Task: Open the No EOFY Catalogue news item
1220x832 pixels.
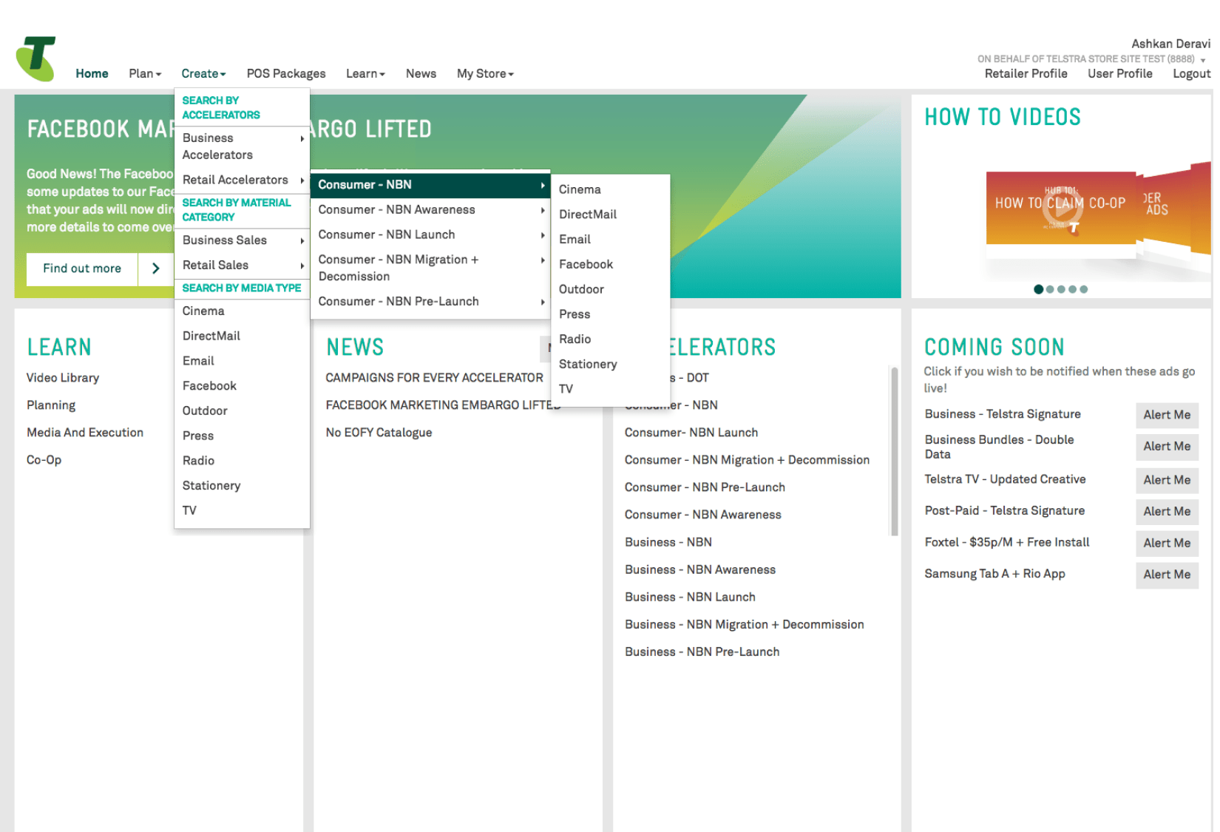Action: pyautogui.click(x=379, y=432)
